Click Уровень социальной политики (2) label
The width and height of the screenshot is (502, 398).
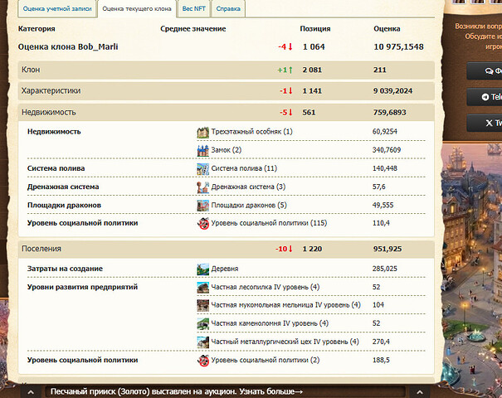(x=266, y=360)
